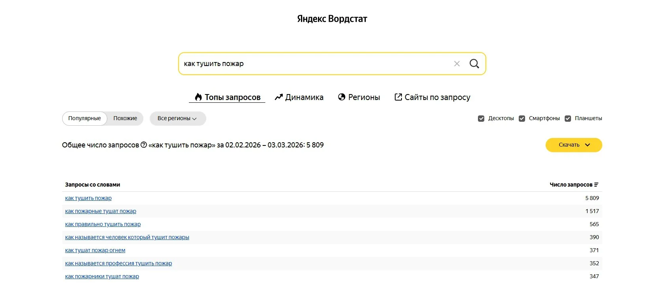Open the Скачать download dropdown

click(573, 145)
